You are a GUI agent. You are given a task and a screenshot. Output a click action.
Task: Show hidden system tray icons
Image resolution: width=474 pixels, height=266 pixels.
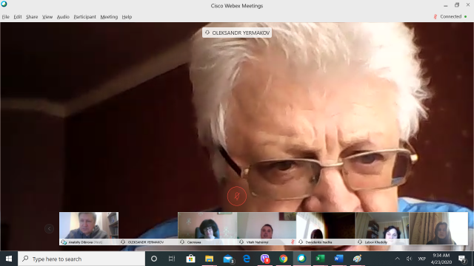coord(397,259)
